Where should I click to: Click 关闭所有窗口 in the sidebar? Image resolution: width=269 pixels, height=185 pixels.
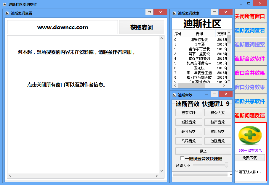click(250, 16)
